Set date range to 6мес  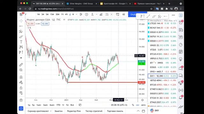coord(52,105)
